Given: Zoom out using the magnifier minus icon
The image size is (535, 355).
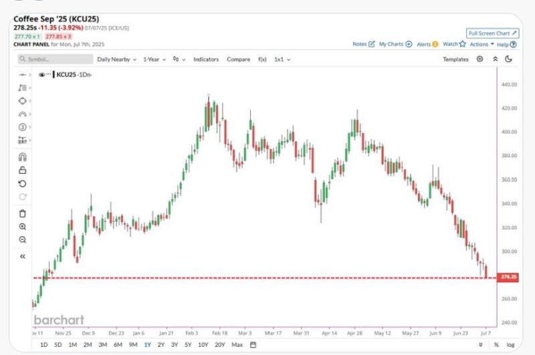Looking at the screenshot, I should click(x=22, y=239).
